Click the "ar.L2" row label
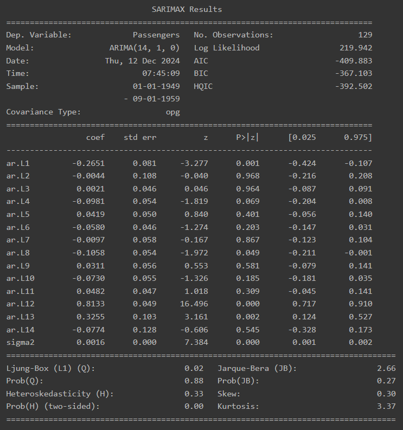The image size is (403, 430). (x=18, y=176)
